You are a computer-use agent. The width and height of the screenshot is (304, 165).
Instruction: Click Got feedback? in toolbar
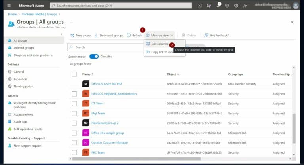click(217, 36)
